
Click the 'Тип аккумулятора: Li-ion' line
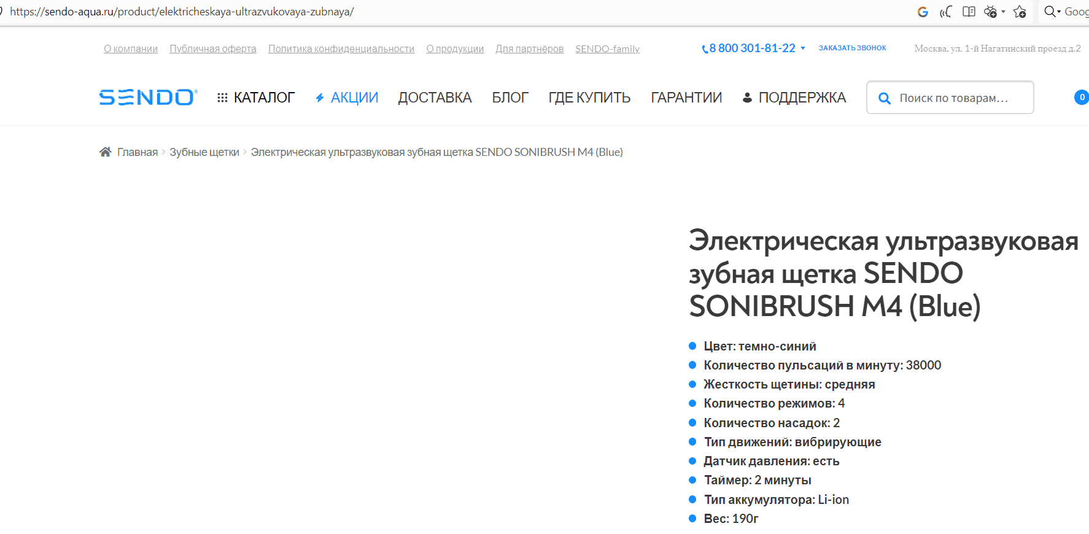(x=777, y=500)
